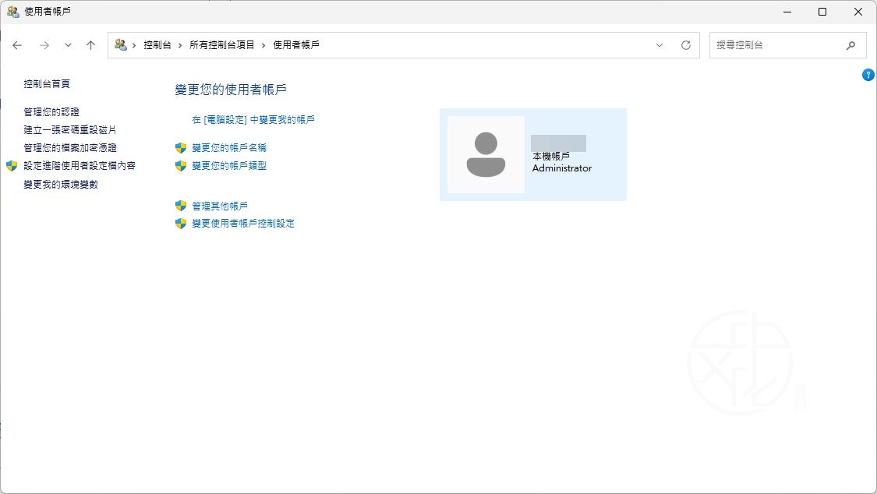Go back with the left arrow button
Screen dimensions: 877x494
17,45
